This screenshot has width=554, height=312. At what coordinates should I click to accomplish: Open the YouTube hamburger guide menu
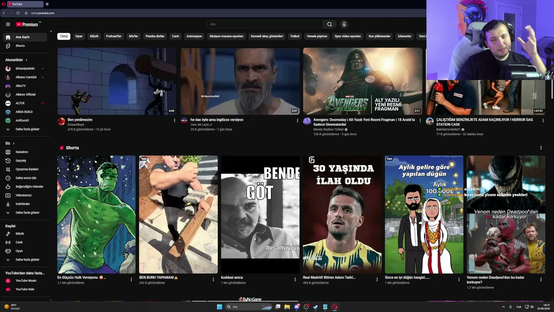[x=8, y=24]
